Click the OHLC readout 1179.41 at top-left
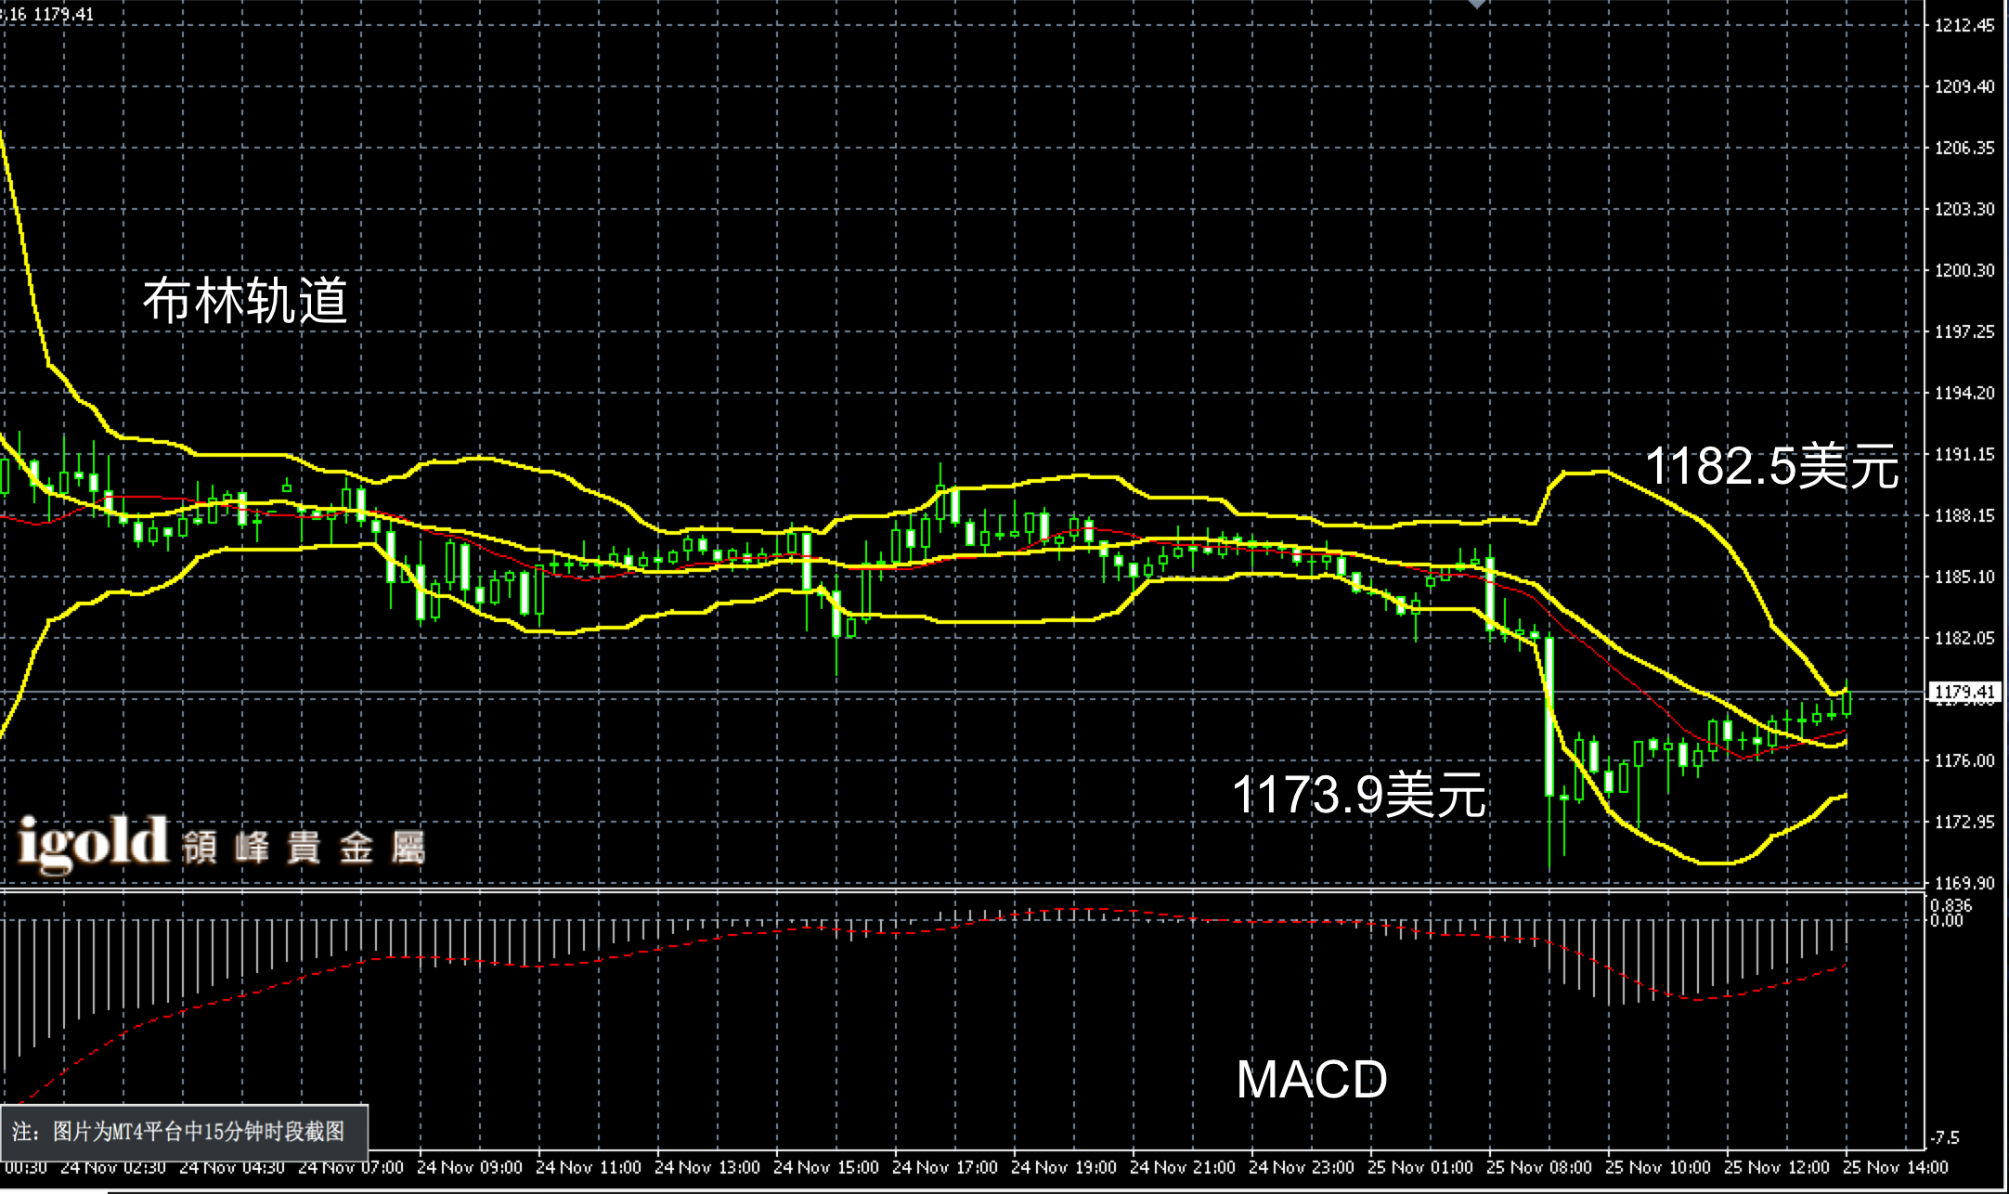The image size is (2009, 1194). pyautogui.click(x=63, y=14)
